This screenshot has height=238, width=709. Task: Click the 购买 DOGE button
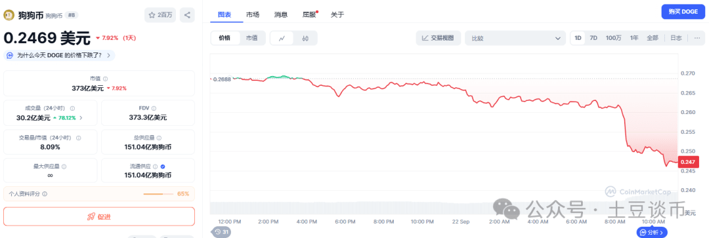click(683, 12)
